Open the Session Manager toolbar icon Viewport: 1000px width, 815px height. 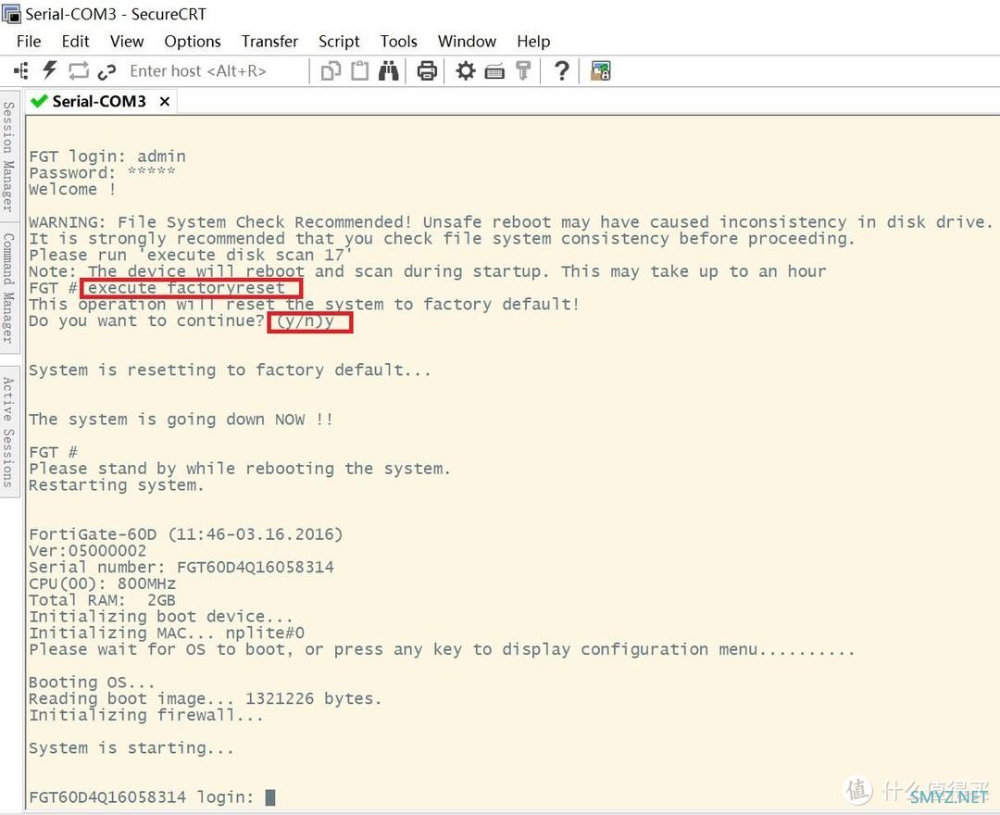[21, 70]
